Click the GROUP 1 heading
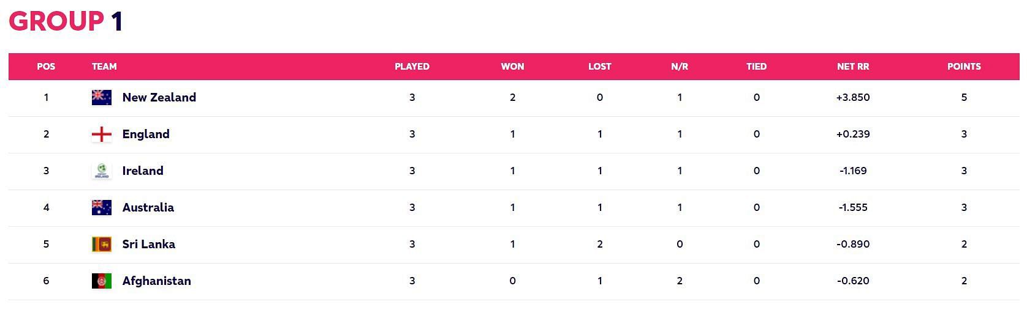The image size is (1027, 310). (66, 21)
